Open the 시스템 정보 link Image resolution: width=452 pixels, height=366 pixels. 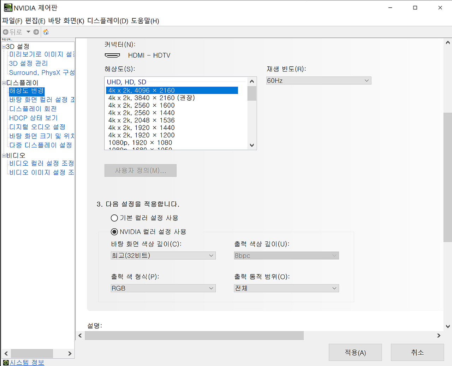(x=27, y=362)
